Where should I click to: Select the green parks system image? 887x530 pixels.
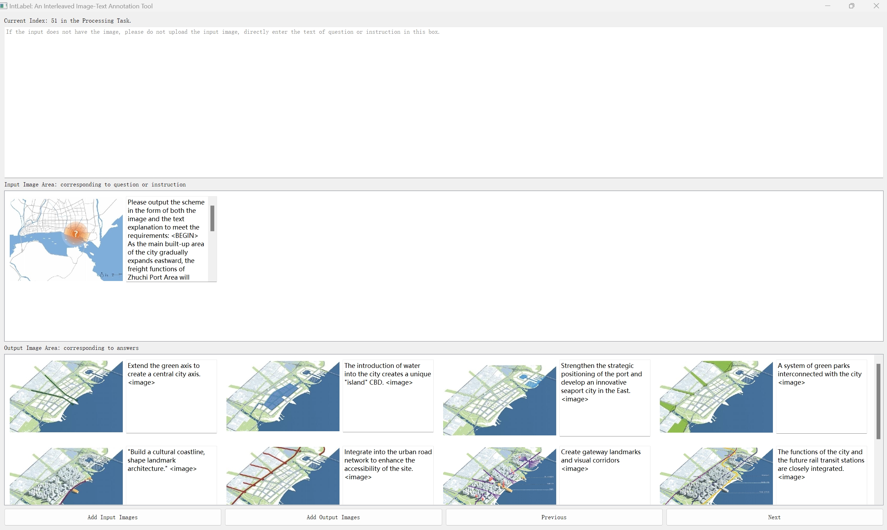[x=716, y=396]
